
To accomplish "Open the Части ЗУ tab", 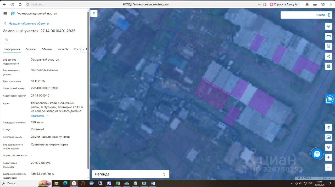I will tap(63, 49).
